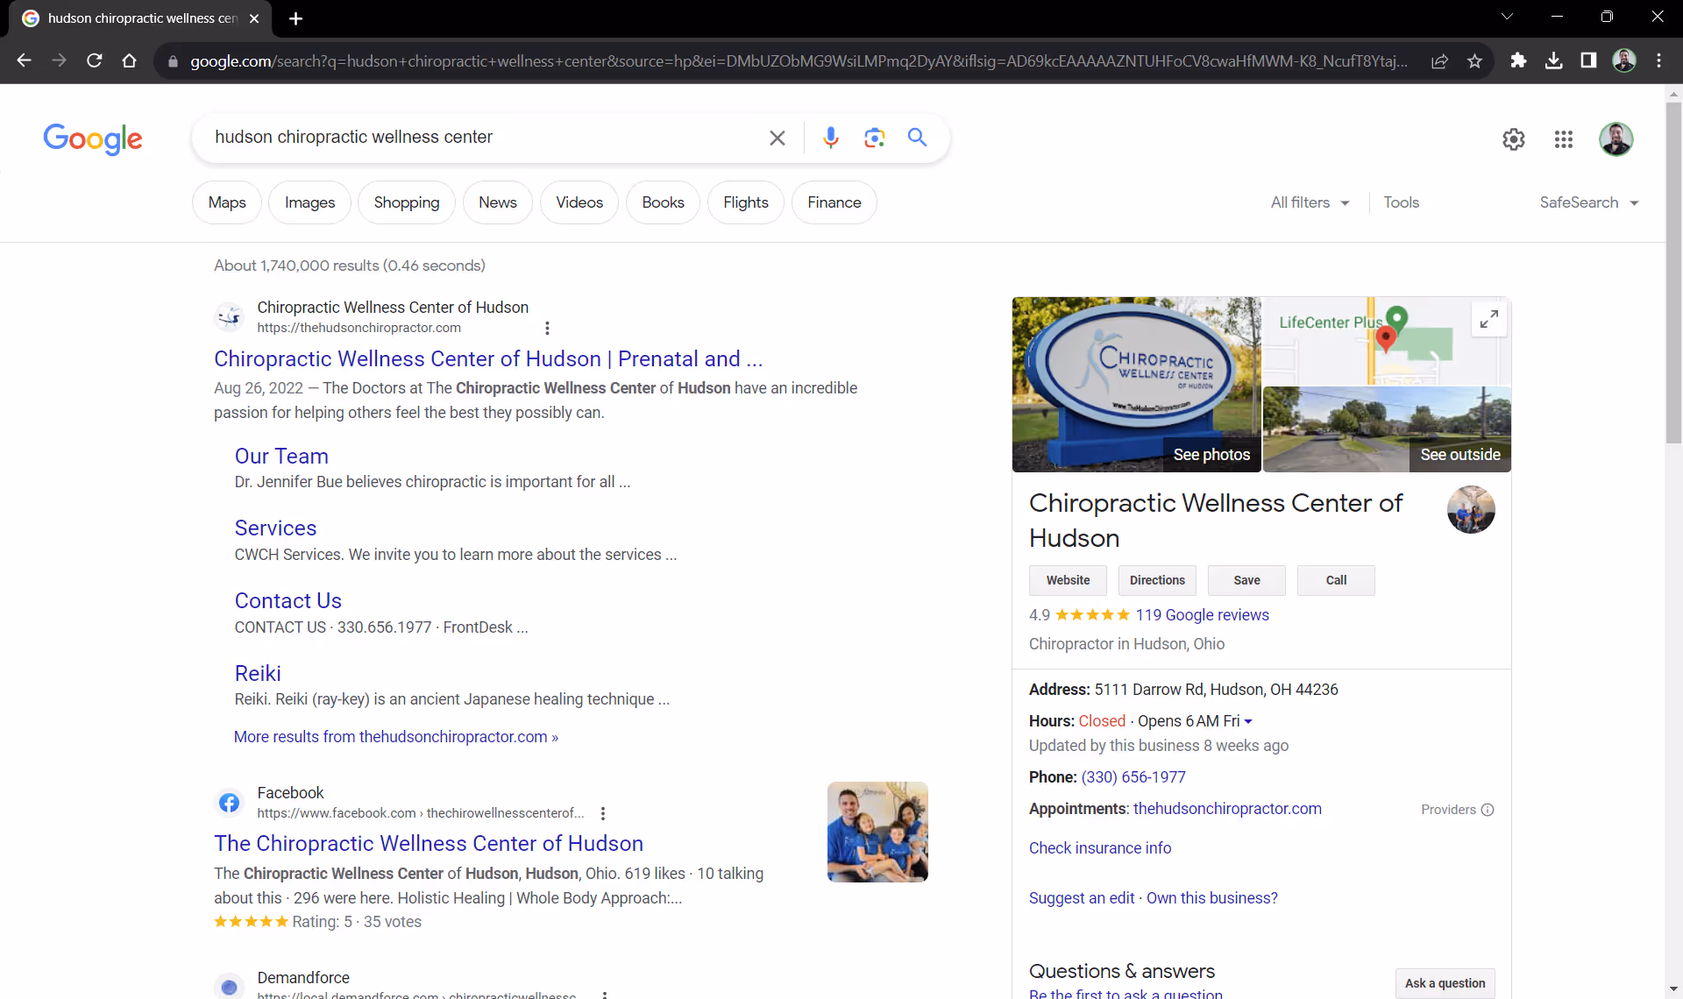Open options for Facebook result
This screenshot has width=1683, height=999.
click(603, 813)
